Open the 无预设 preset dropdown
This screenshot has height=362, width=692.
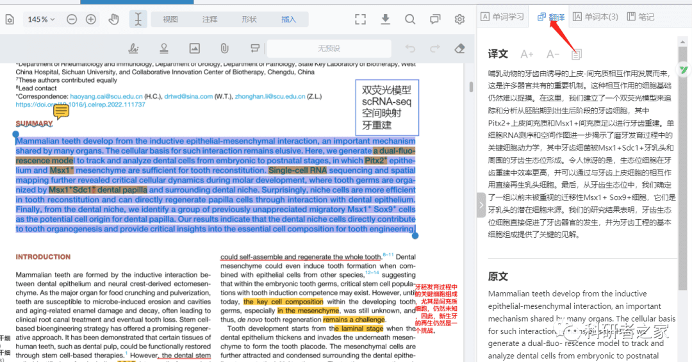pos(329,48)
